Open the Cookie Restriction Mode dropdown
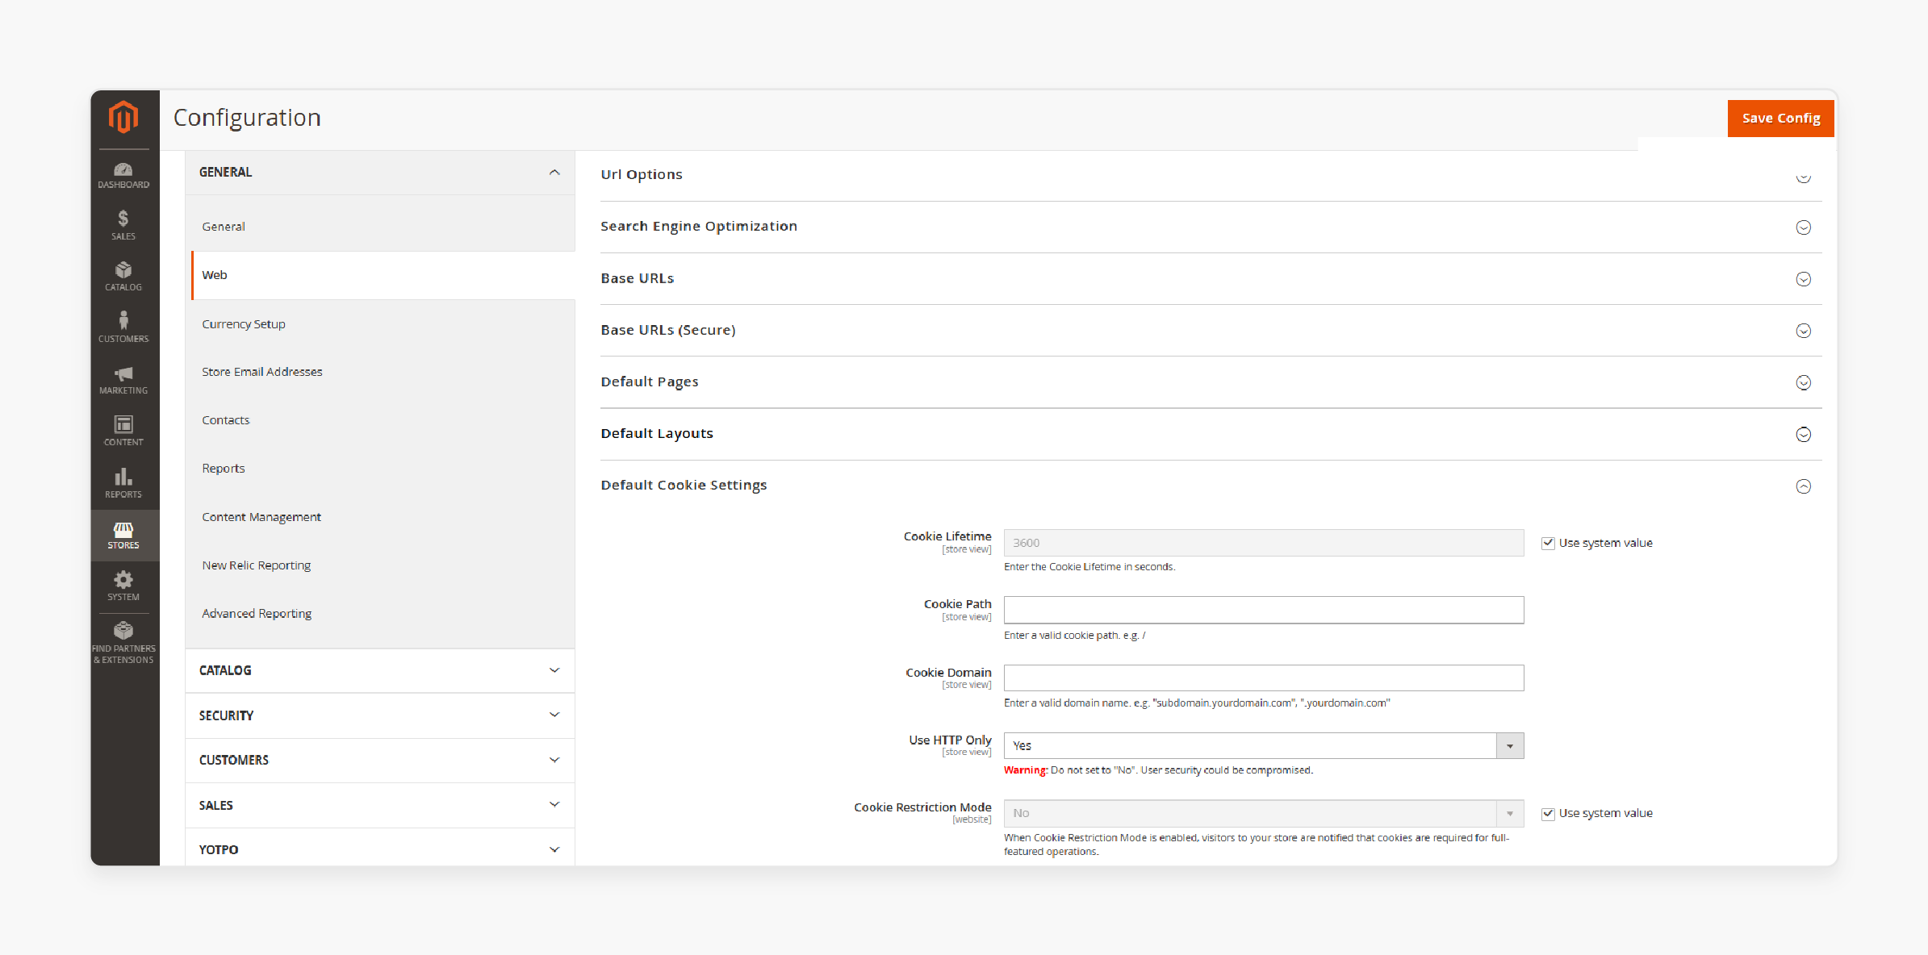The image size is (1928, 955). coord(1263,813)
